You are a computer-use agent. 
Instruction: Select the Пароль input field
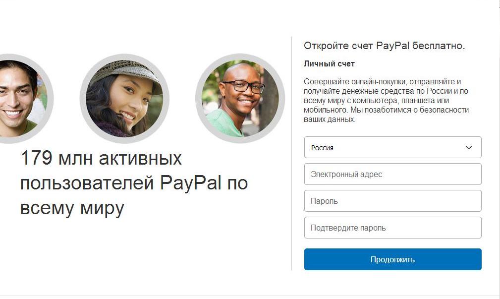(x=393, y=201)
